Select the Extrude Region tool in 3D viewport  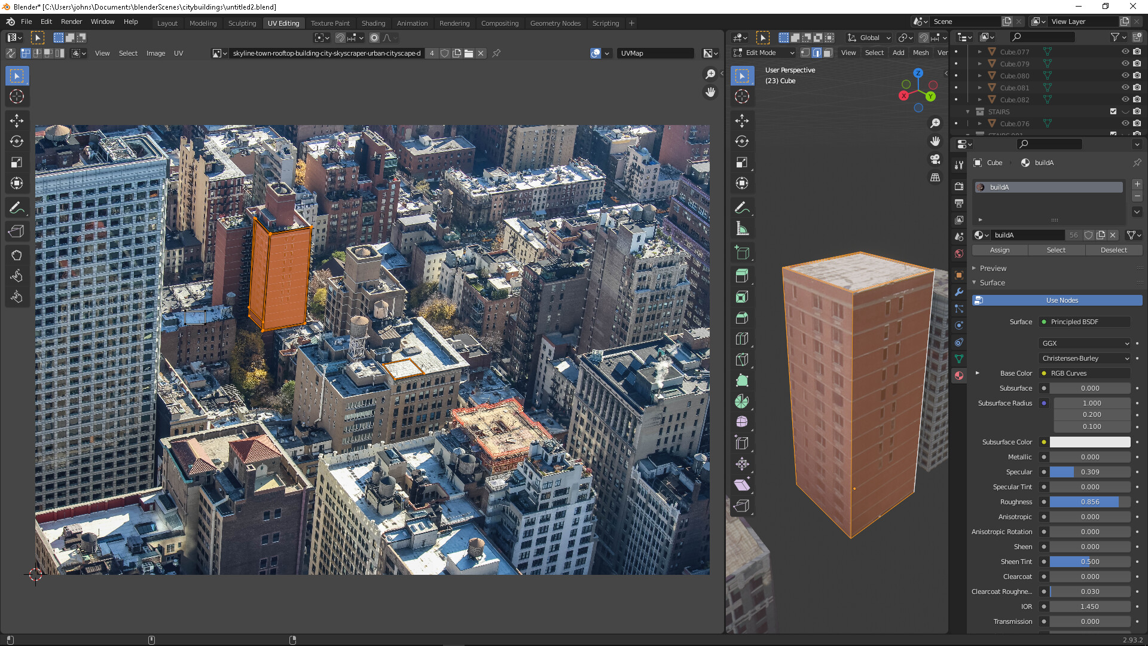[x=742, y=276]
